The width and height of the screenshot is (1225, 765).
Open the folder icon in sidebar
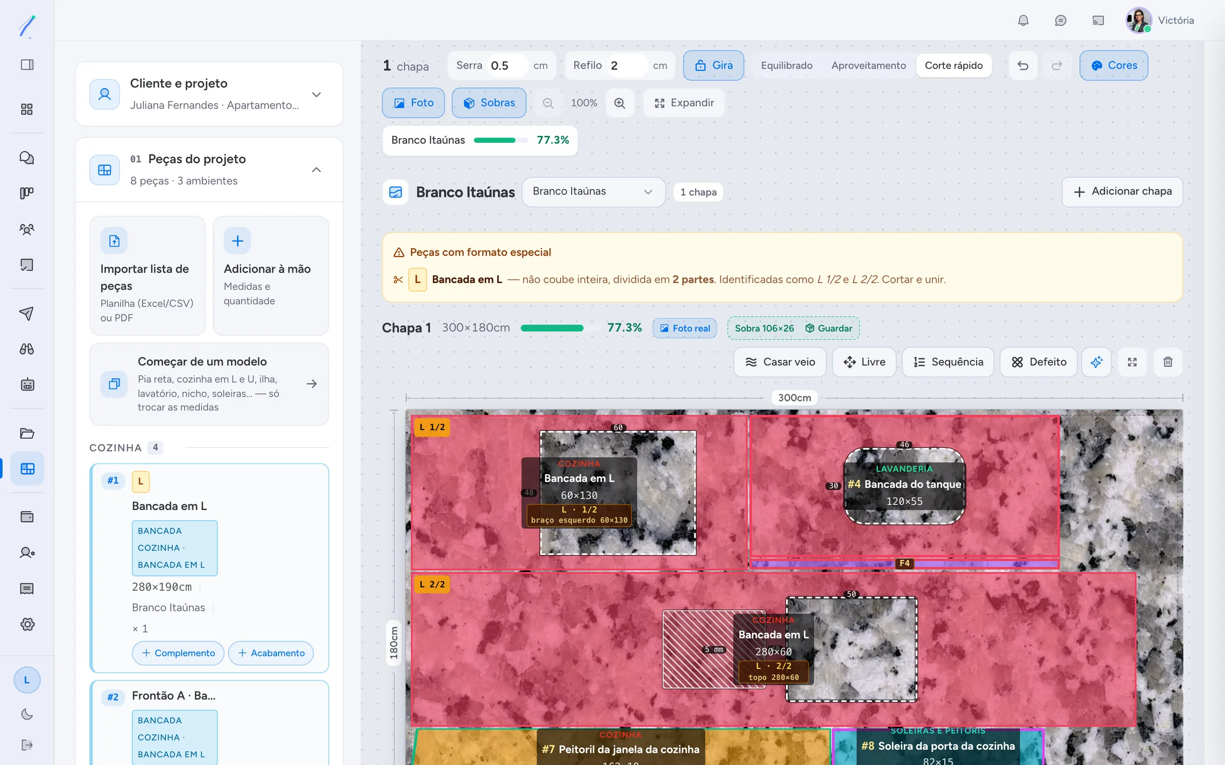pyautogui.click(x=27, y=433)
